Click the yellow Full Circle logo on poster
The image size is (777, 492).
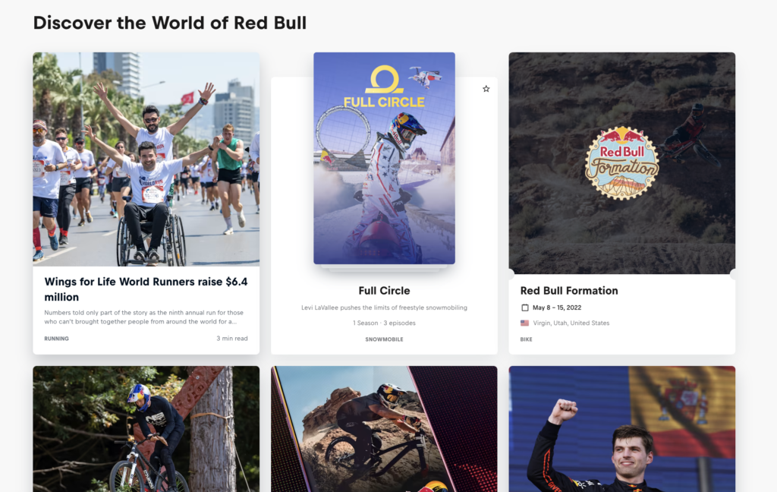click(384, 87)
